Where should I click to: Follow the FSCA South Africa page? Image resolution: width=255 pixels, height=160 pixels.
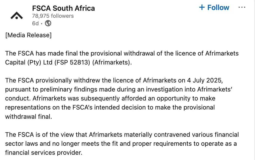(214, 7)
